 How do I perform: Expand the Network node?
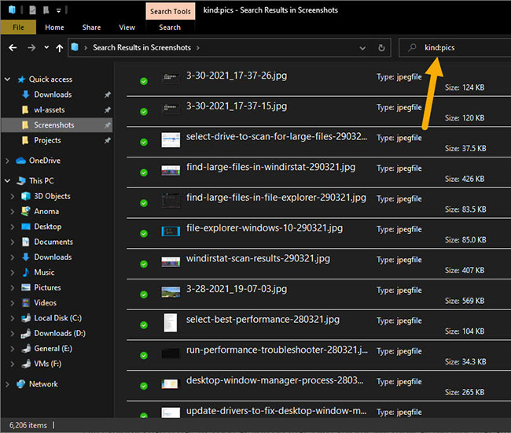pyautogui.click(x=7, y=384)
